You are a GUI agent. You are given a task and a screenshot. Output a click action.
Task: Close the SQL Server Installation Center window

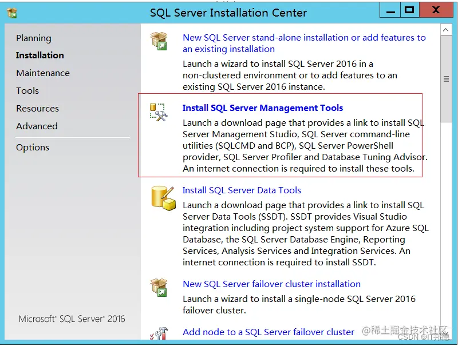(x=436, y=10)
